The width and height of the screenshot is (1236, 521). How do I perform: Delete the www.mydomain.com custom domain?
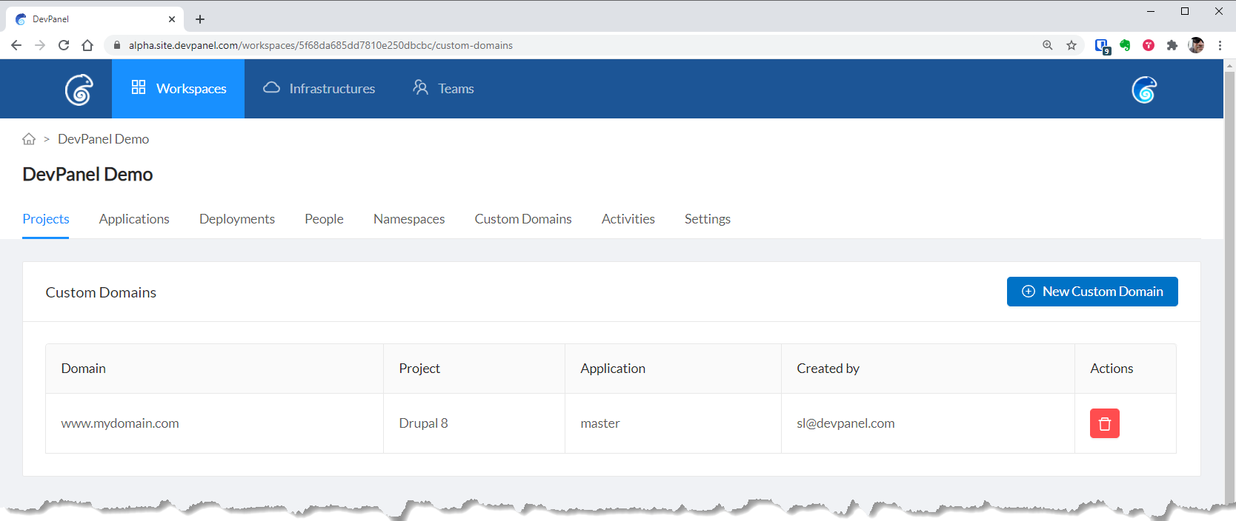click(1104, 423)
